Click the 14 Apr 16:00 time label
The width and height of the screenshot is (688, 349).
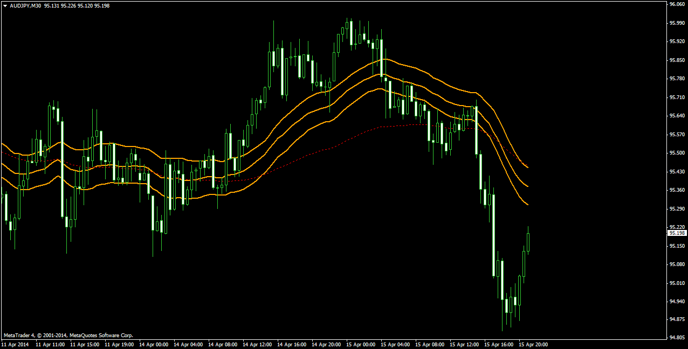(292, 344)
